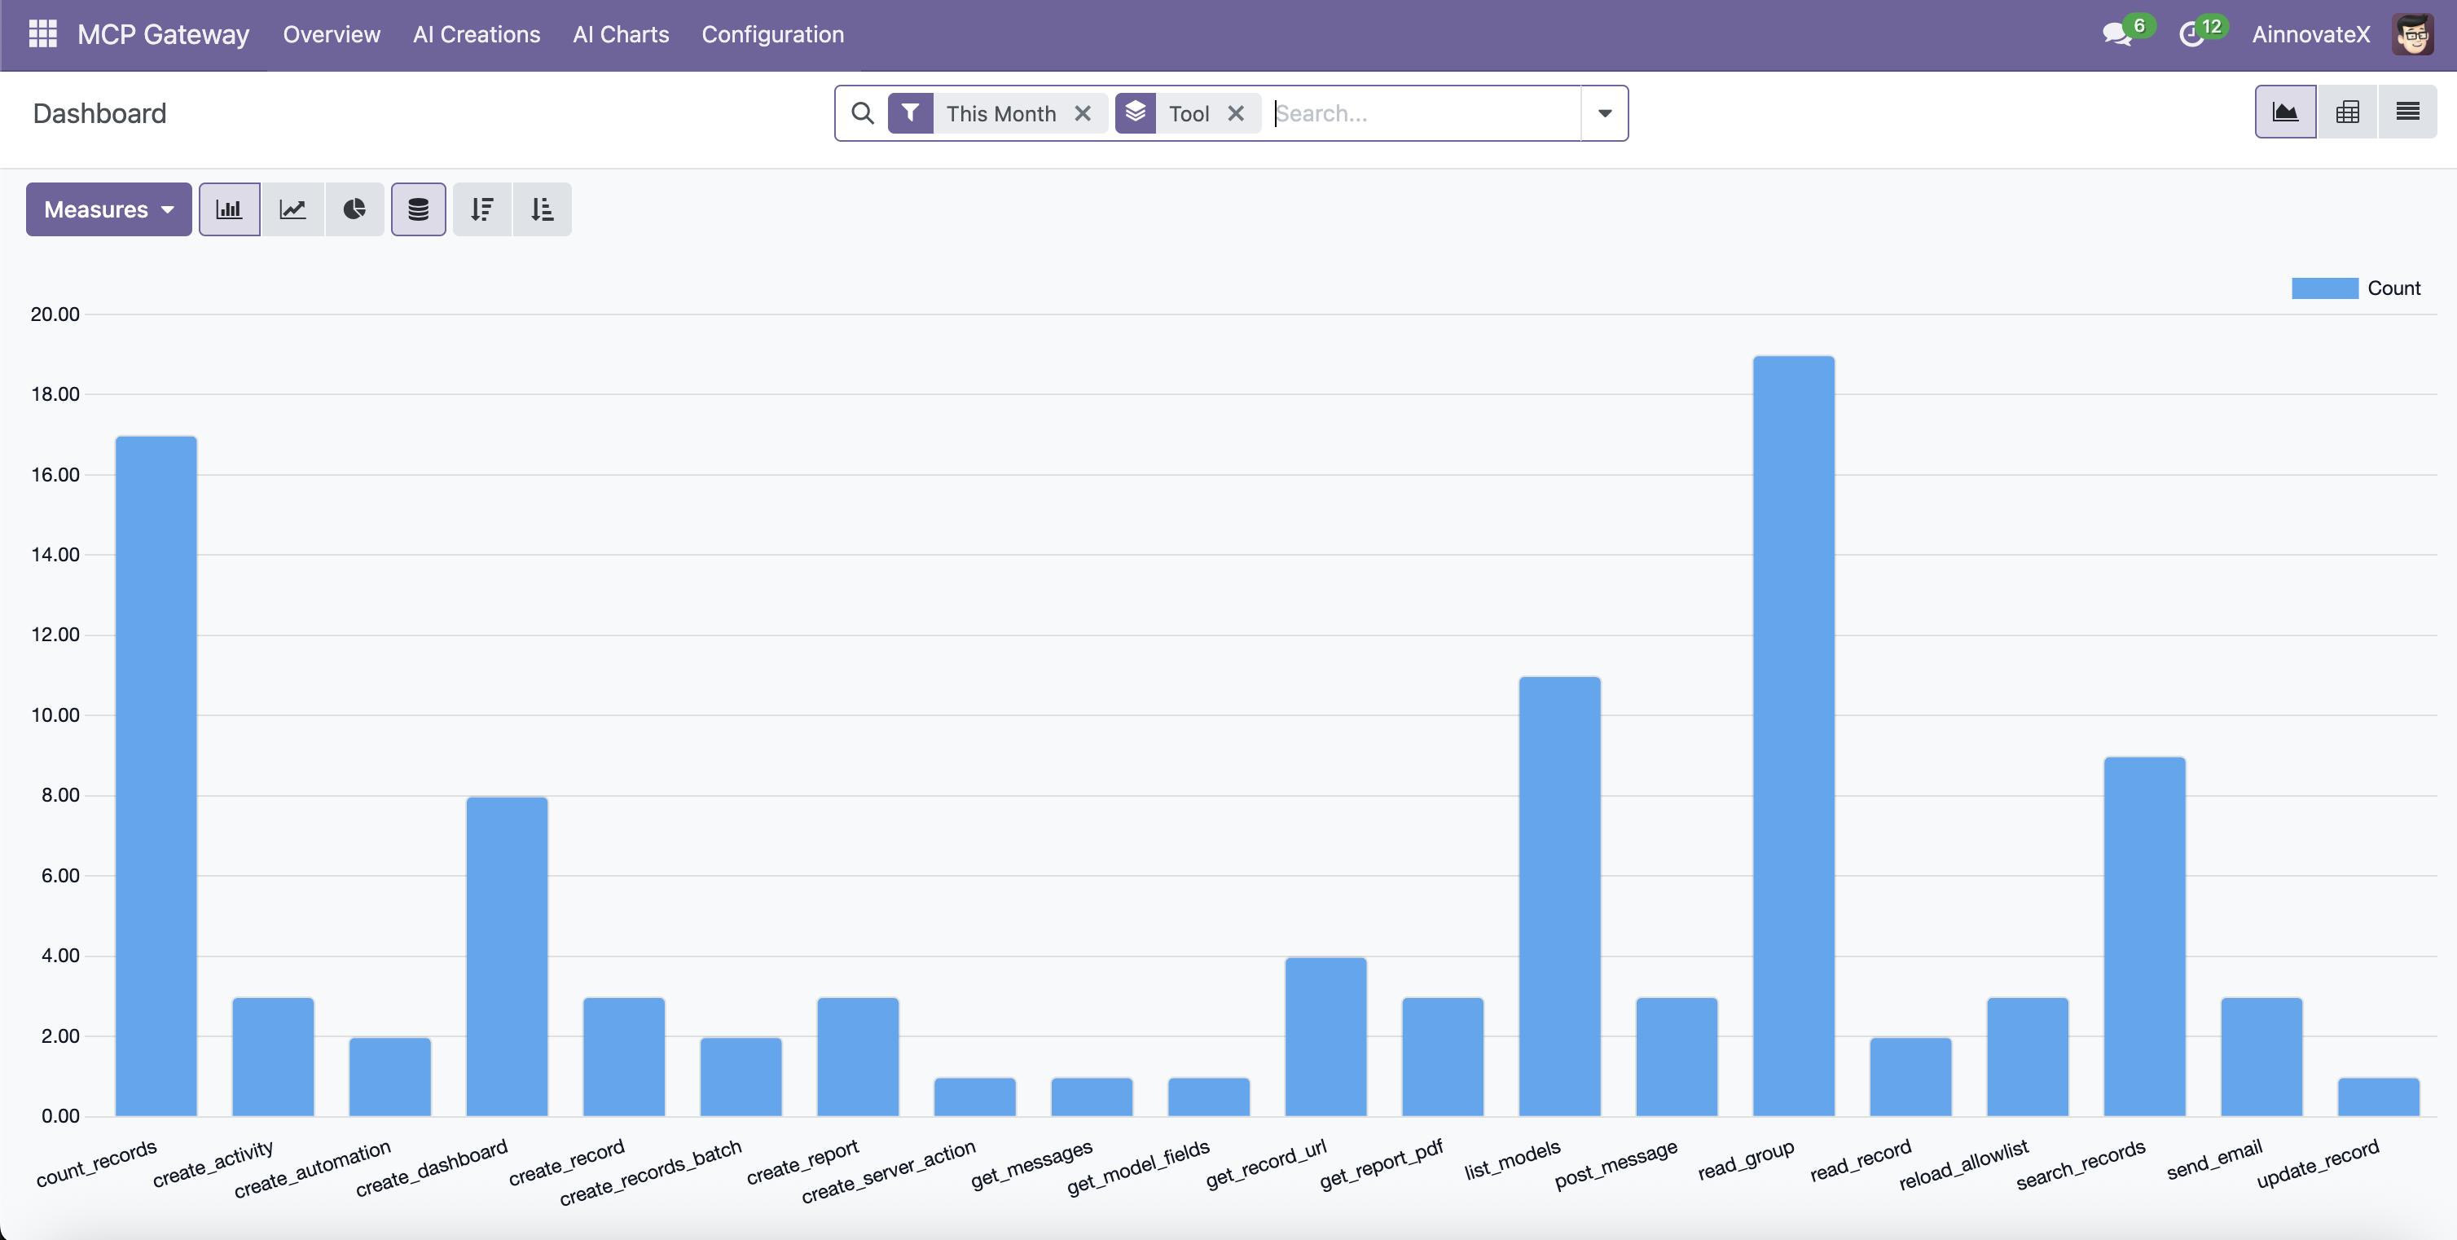Switch to pie chart visualization
The width and height of the screenshot is (2457, 1240).
tap(355, 209)
